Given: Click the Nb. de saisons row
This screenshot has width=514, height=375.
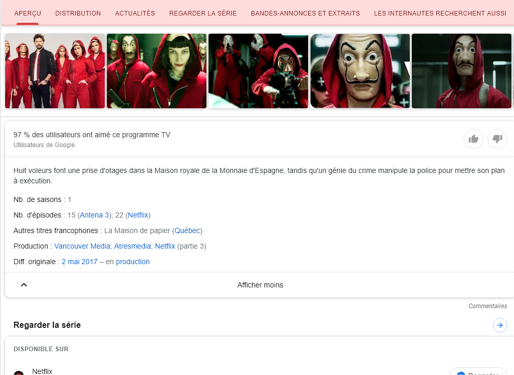Looking at the screenshot, I should click(43, 199).
